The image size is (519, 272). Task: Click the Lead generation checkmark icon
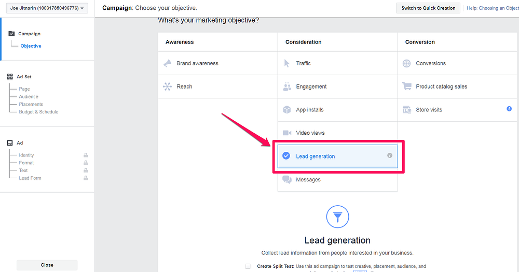point(286,155)
